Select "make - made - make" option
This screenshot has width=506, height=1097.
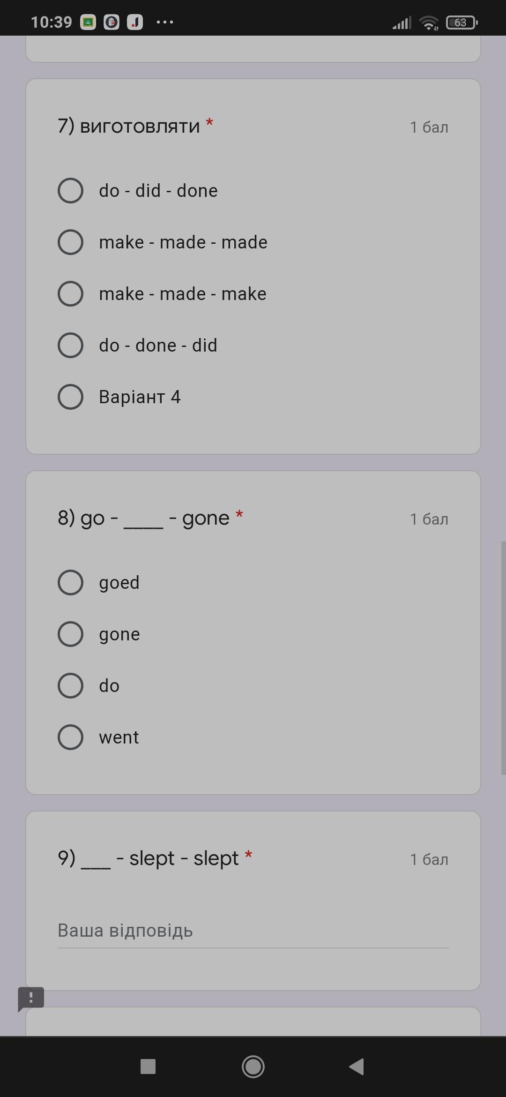[71, 294]
